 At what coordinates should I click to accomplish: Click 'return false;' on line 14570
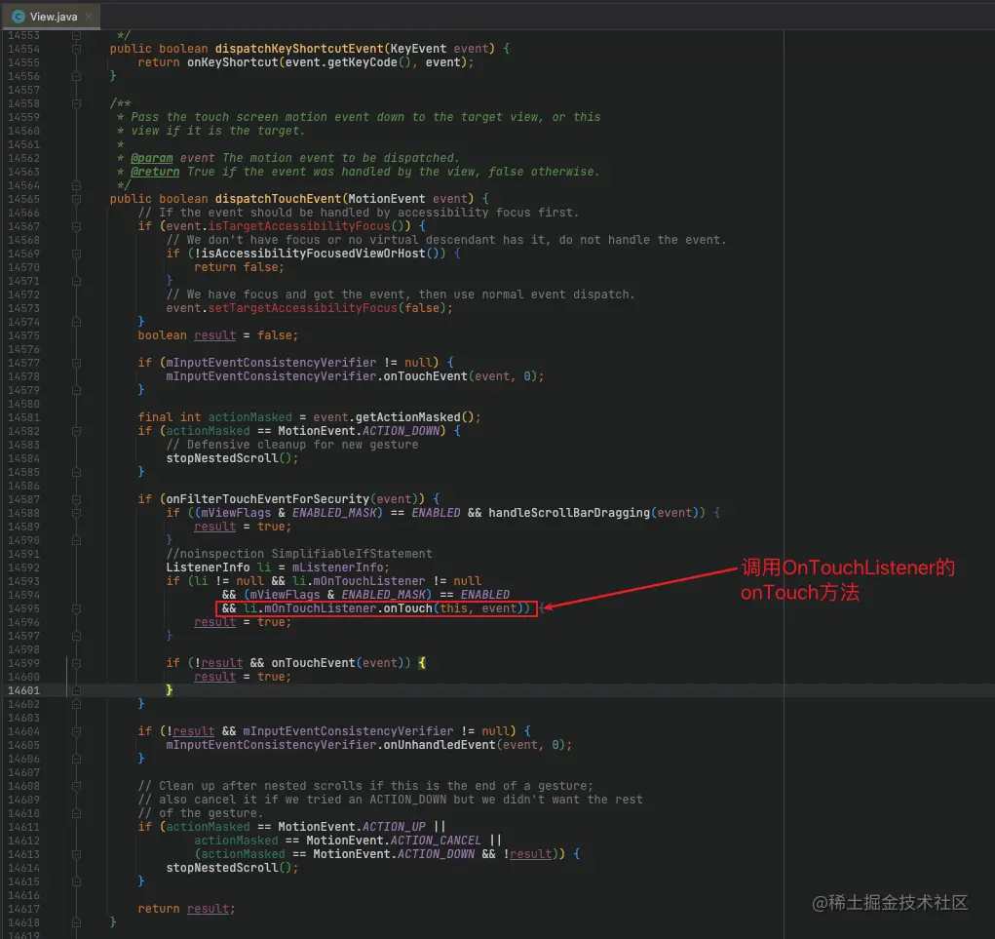(x=239, y=267)
